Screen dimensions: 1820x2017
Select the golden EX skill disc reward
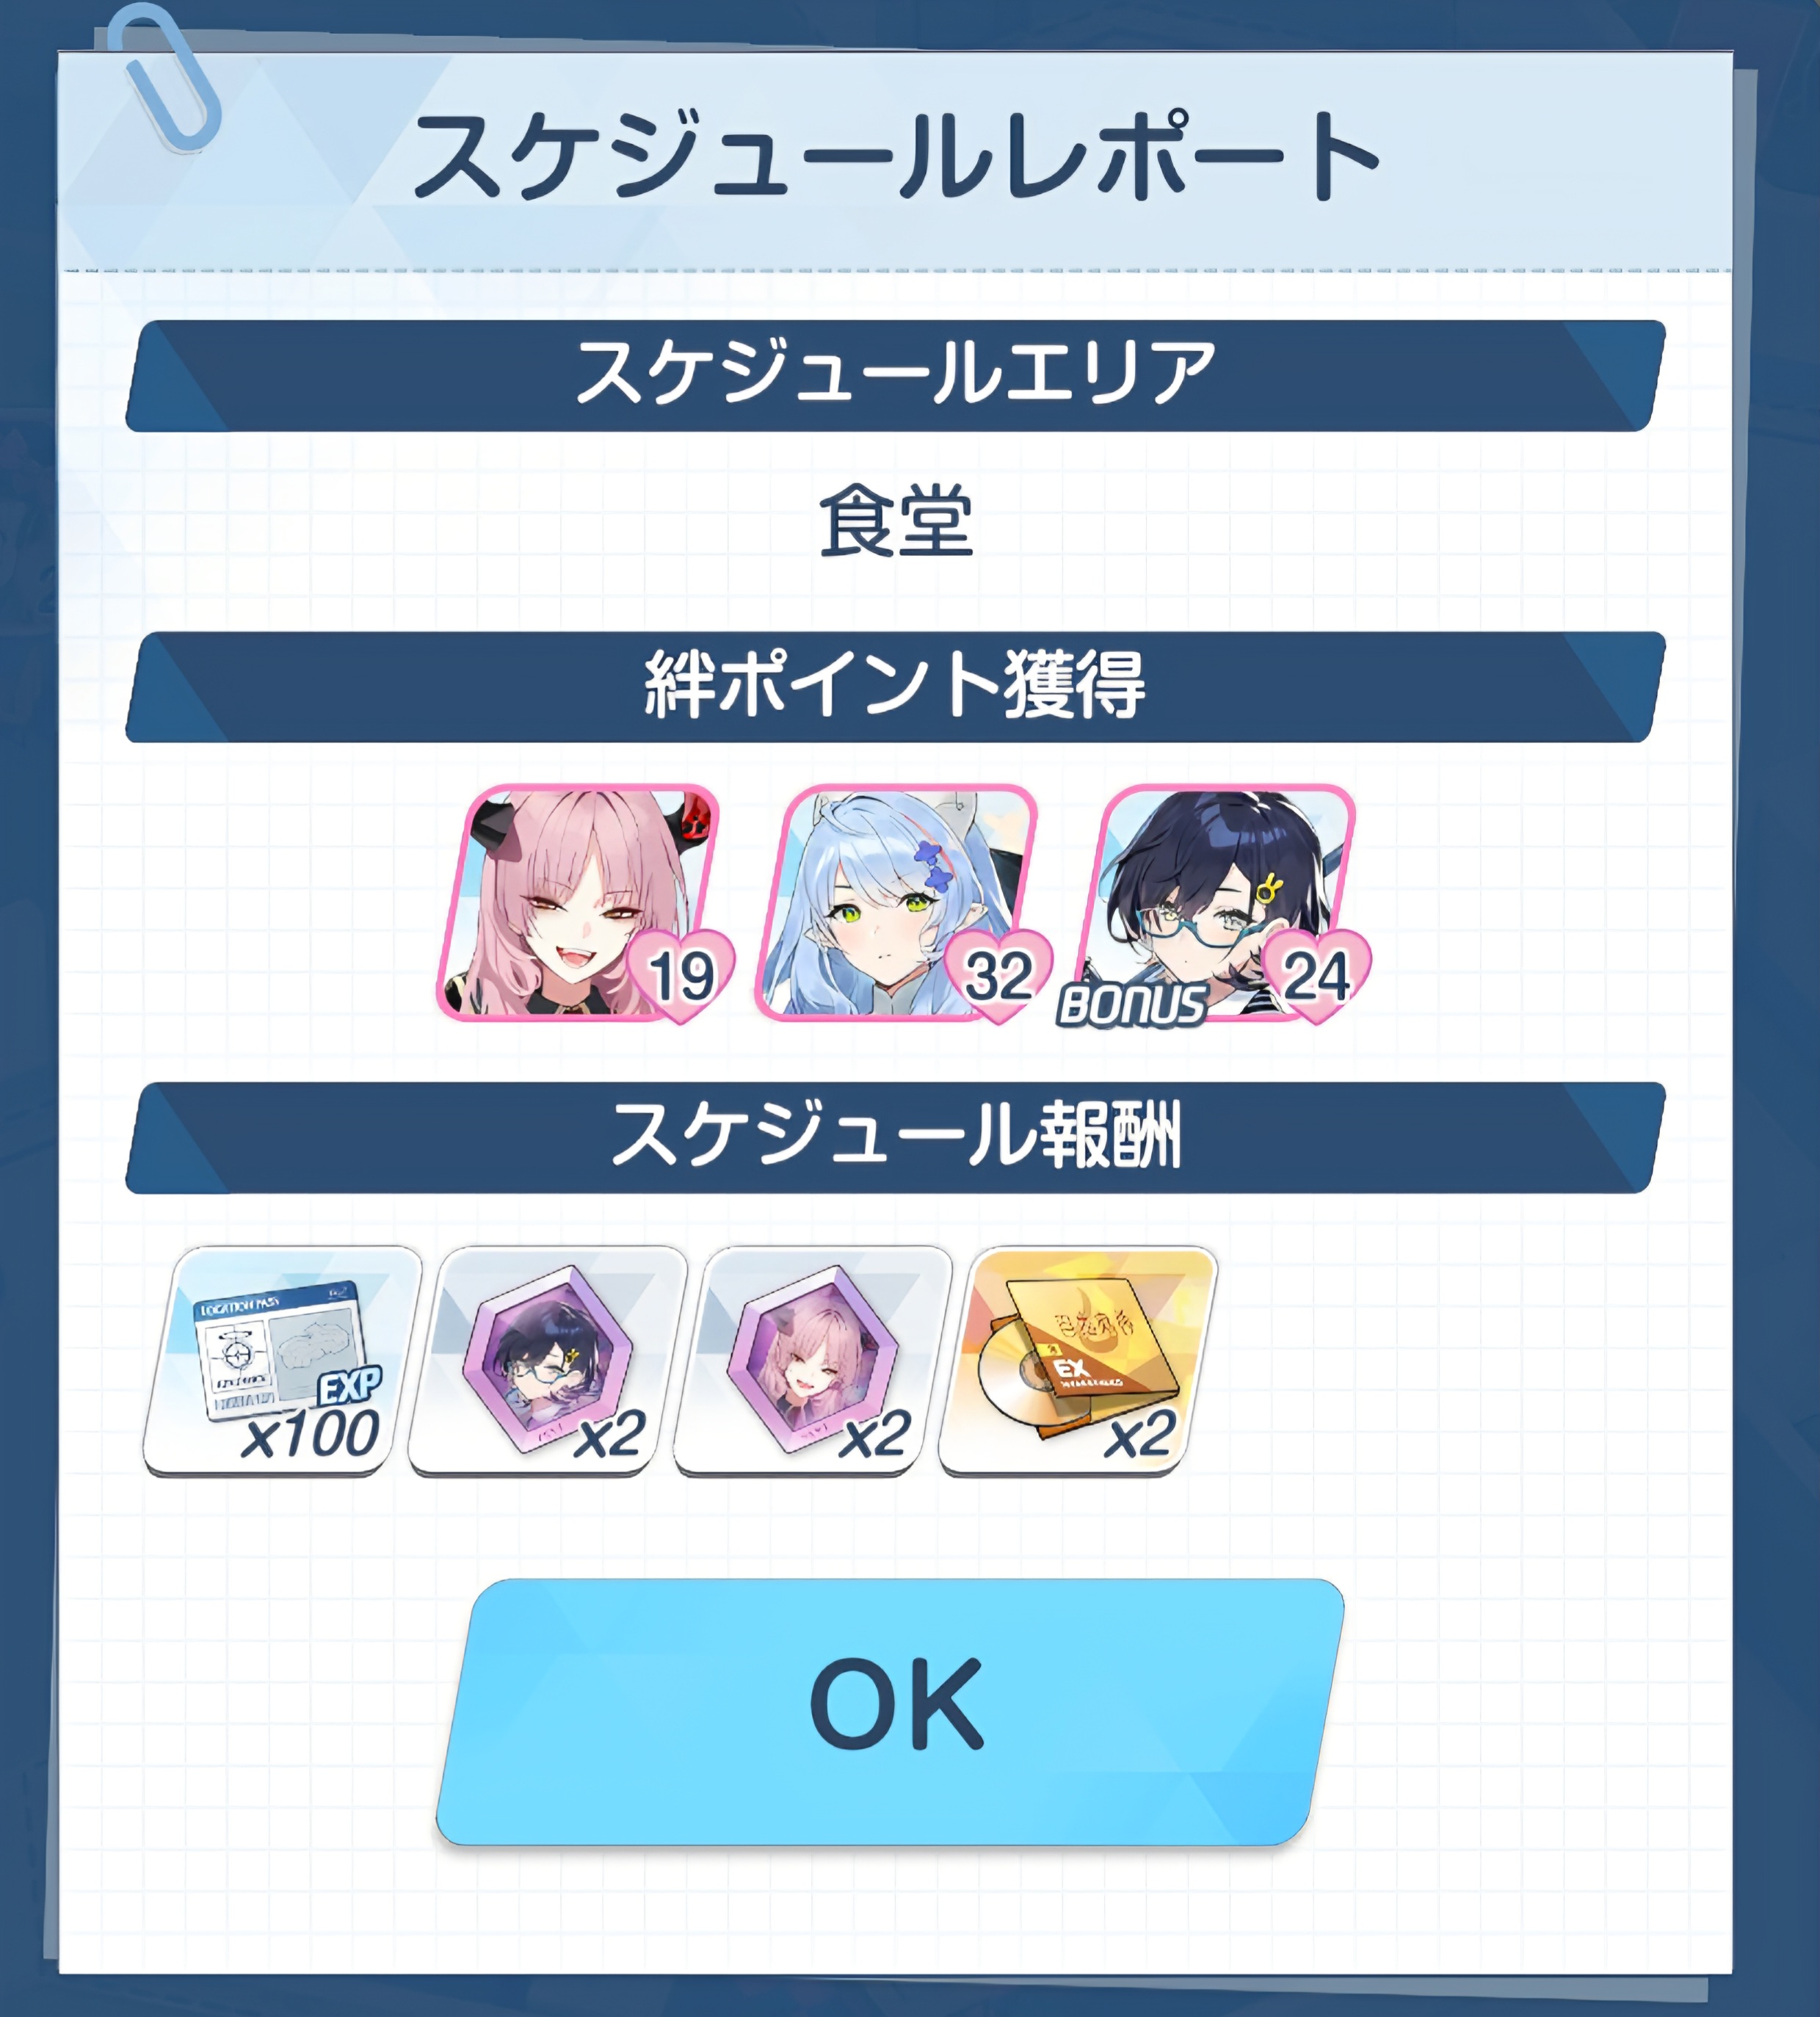coord(1078,1360)
